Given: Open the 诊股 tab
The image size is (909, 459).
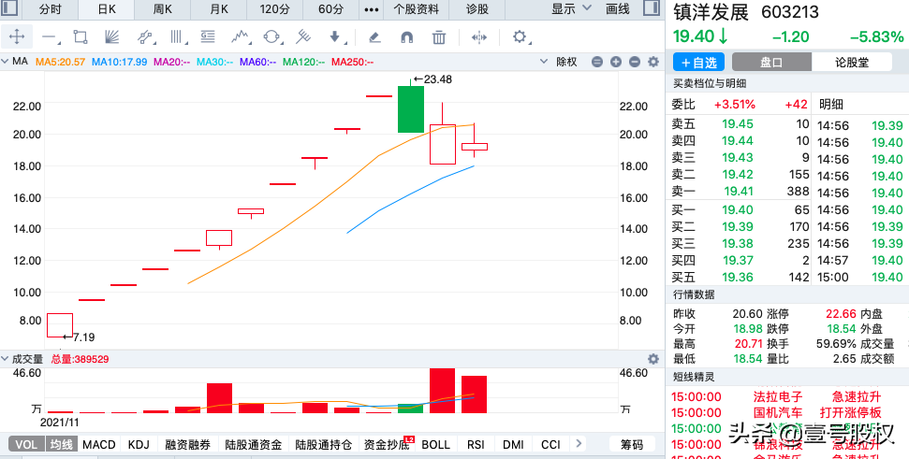Looking at the screenshot, I should [x=477, y=9].
